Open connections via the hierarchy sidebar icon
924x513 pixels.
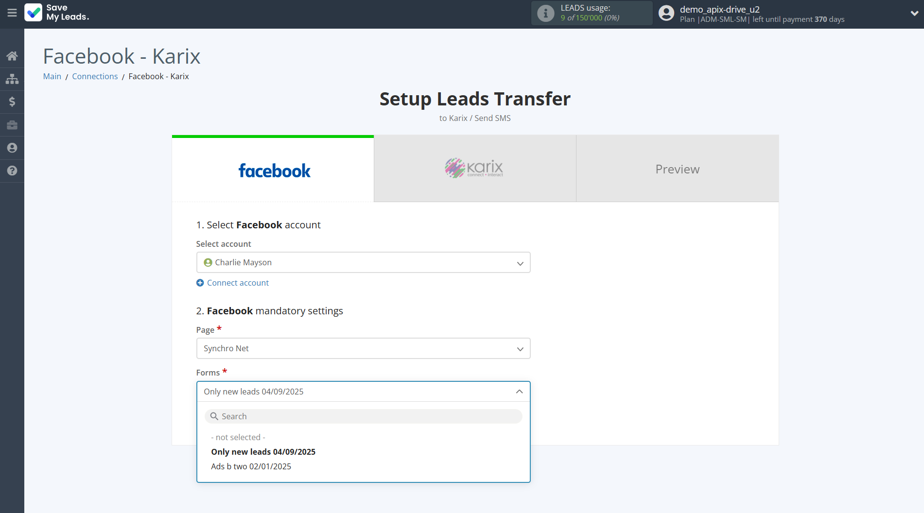point(12,78)
